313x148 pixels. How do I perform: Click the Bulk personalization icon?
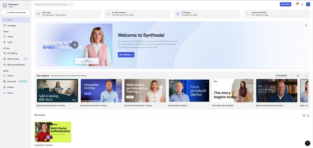click(5, 65)
